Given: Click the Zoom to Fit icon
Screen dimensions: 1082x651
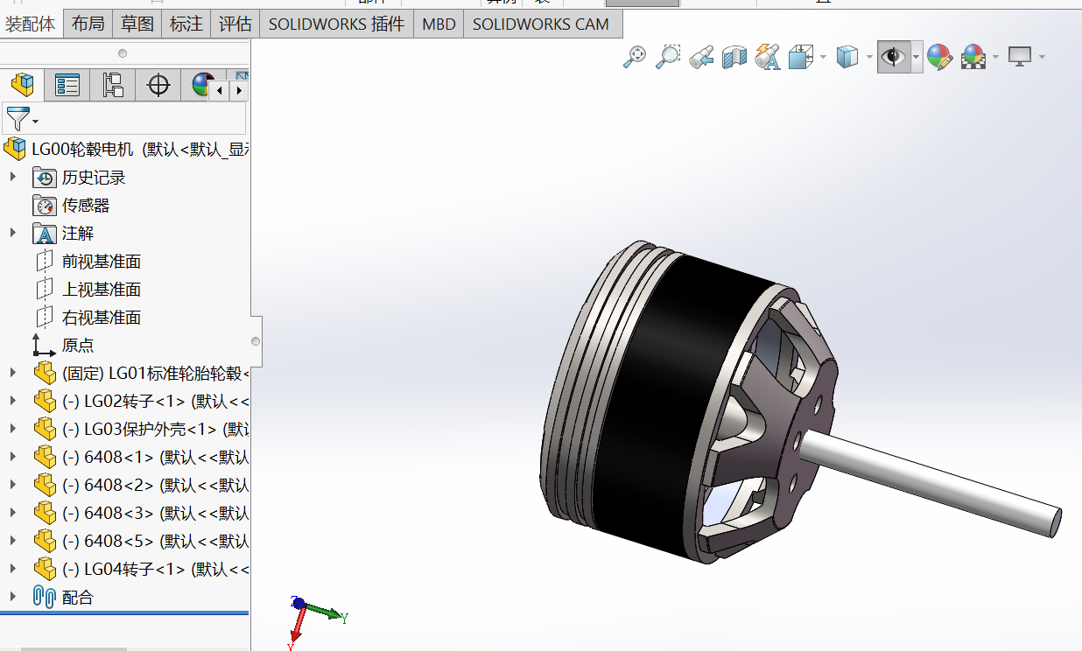Looking at the screenshot, I should pyautogui.click(x=634, y=57).
